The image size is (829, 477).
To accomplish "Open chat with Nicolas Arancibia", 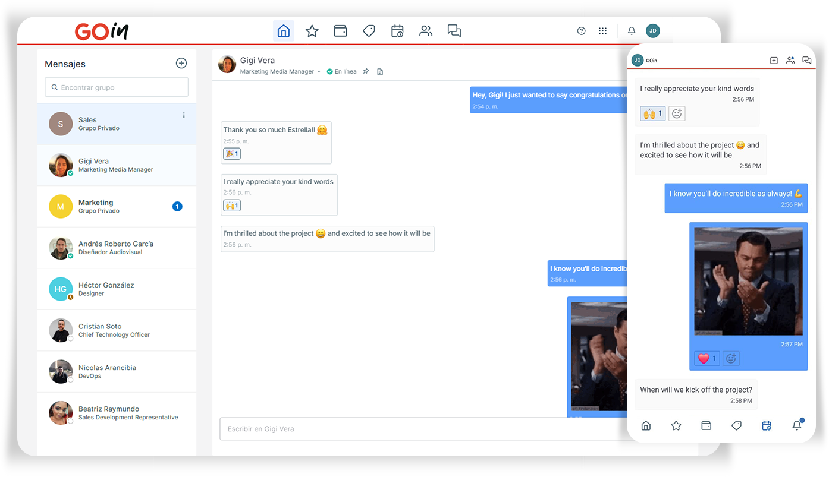I will click(117, 371).
